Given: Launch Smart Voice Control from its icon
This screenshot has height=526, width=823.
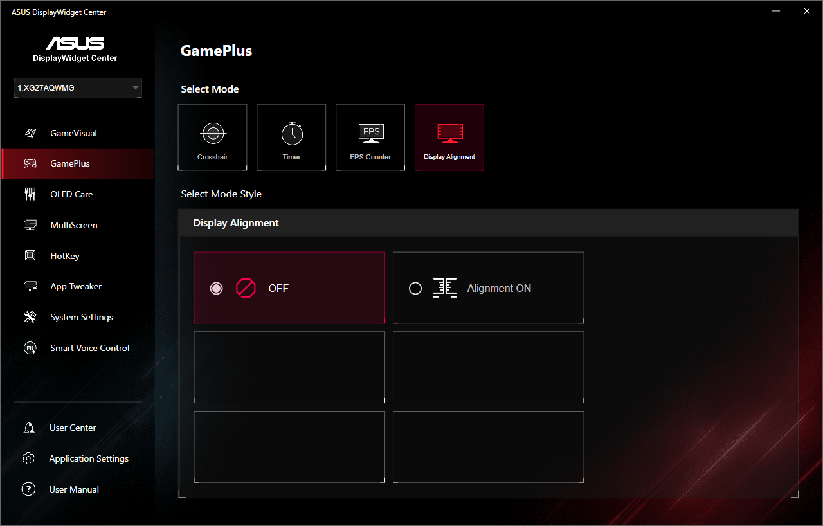Looking at the screenshot, I should click(x=30, y=348).
